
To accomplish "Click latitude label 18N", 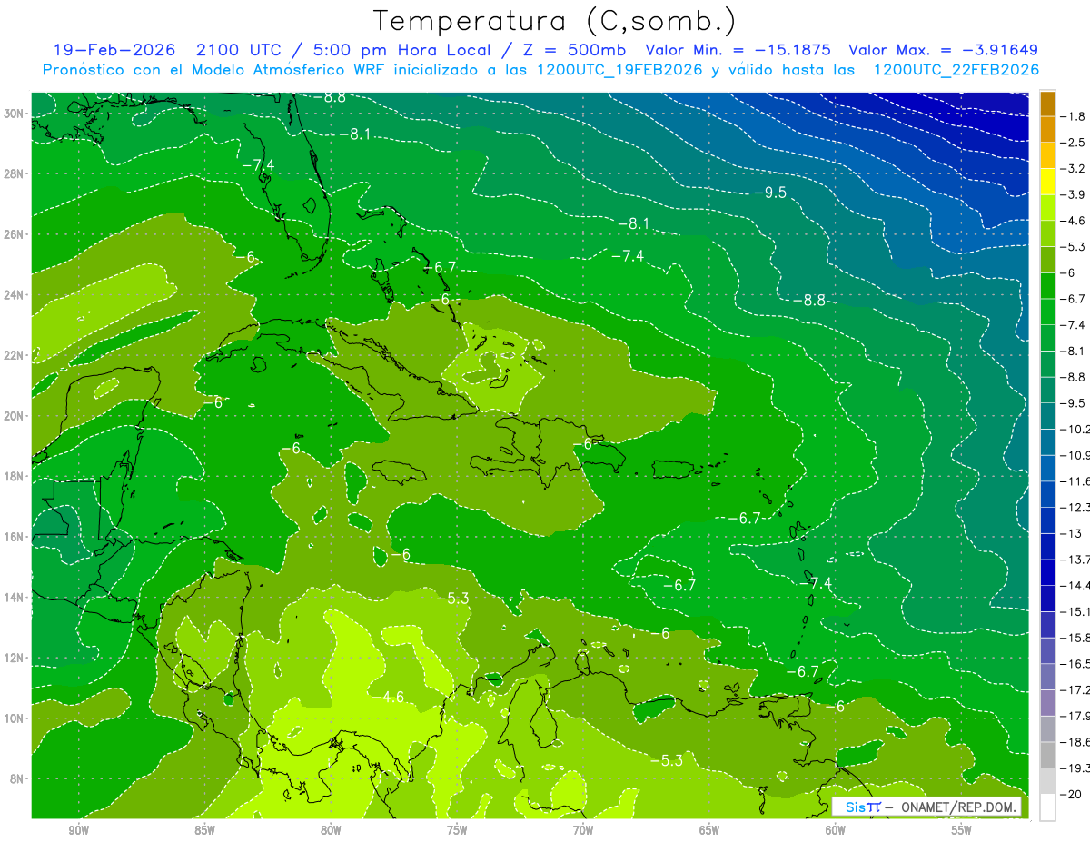I will click(x=14, y=476).
